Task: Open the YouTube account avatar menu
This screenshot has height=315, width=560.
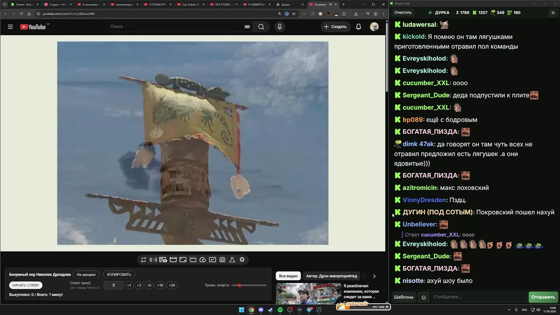Action: [x=374, y=27]
